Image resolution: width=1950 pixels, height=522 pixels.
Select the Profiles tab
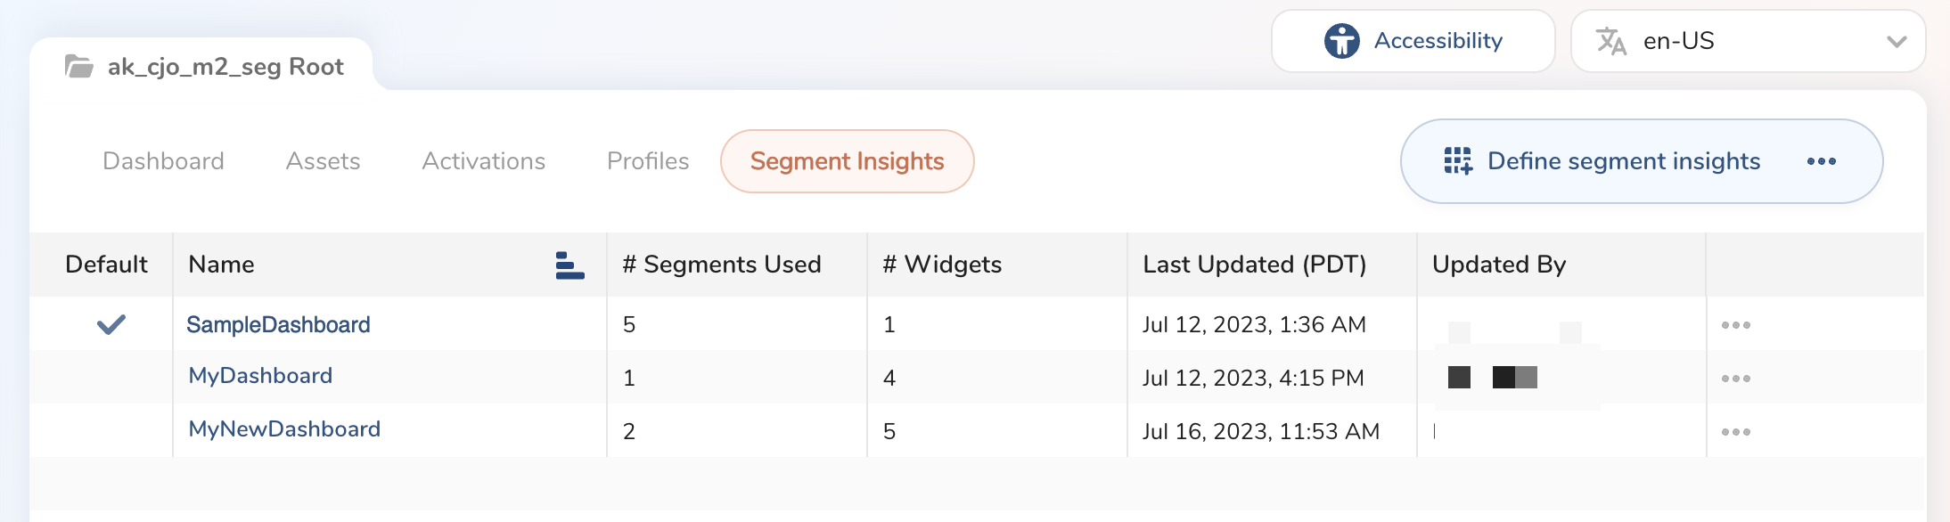pos(648,161)
